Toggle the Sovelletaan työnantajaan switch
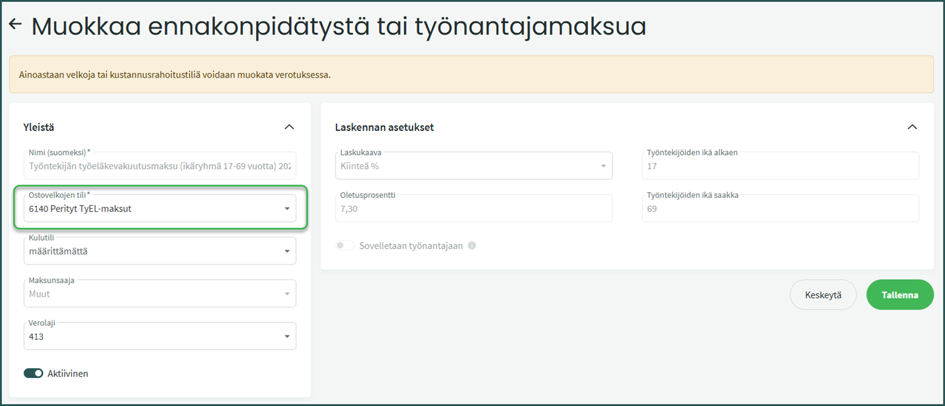This screenshot has height=406, width=945. (345, 246)
